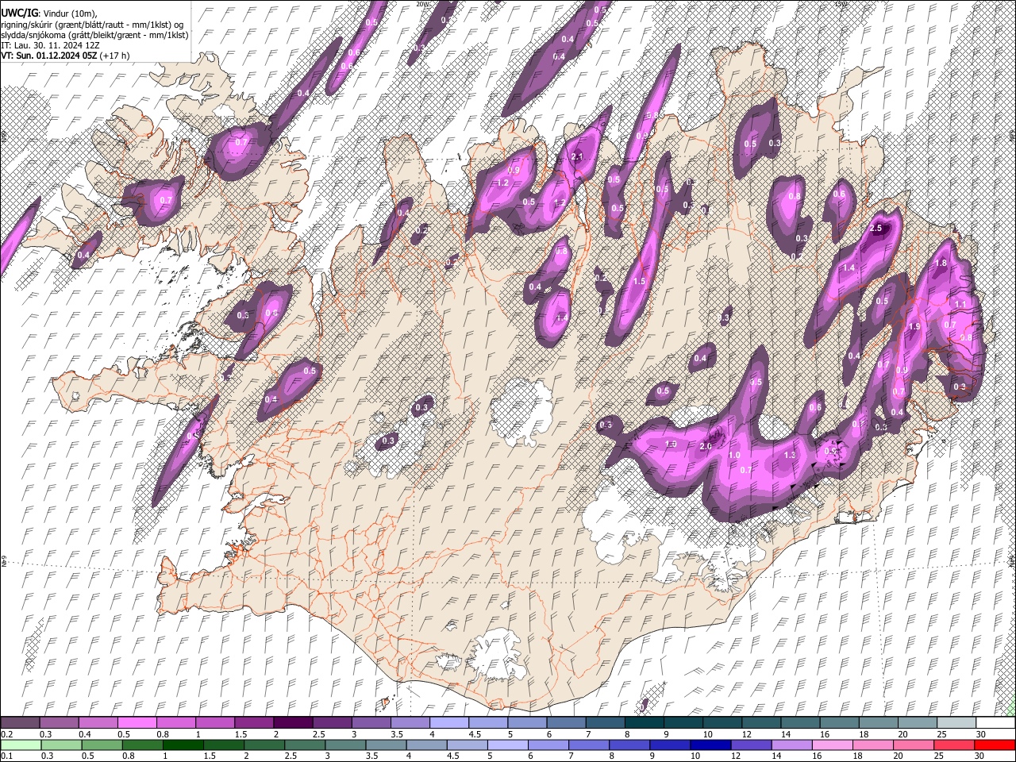Pick the rain-scale swatch starting at 20
This screenshot has width=1016, height=762.
[914, 745]
